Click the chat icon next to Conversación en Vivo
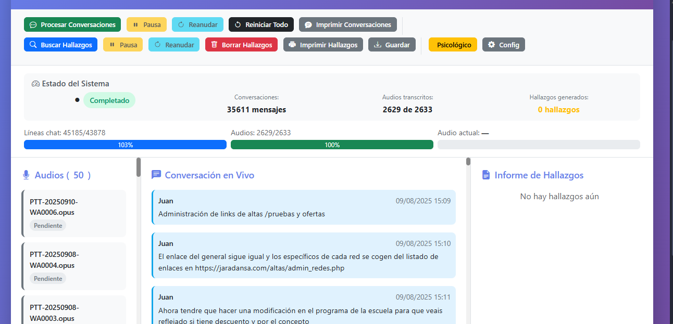 (156, 175)
